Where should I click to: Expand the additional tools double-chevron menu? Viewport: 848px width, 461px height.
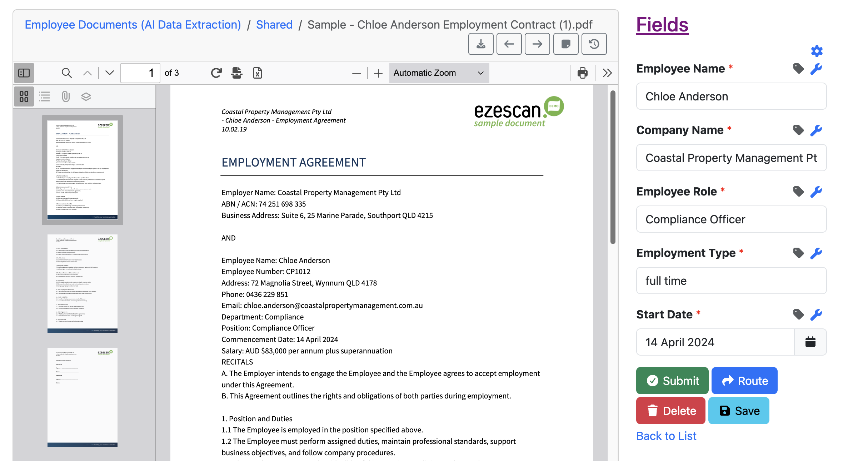click(607, 73)
